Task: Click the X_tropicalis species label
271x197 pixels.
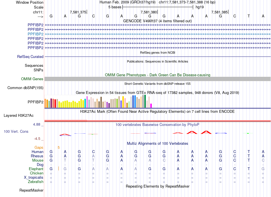Action: (34, 178)
